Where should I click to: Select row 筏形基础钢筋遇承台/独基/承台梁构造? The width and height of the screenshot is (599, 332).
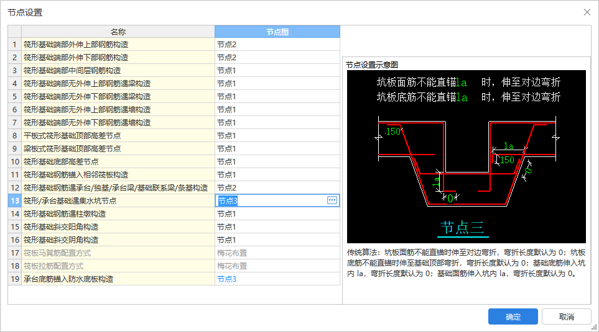(x=118, y=188)
